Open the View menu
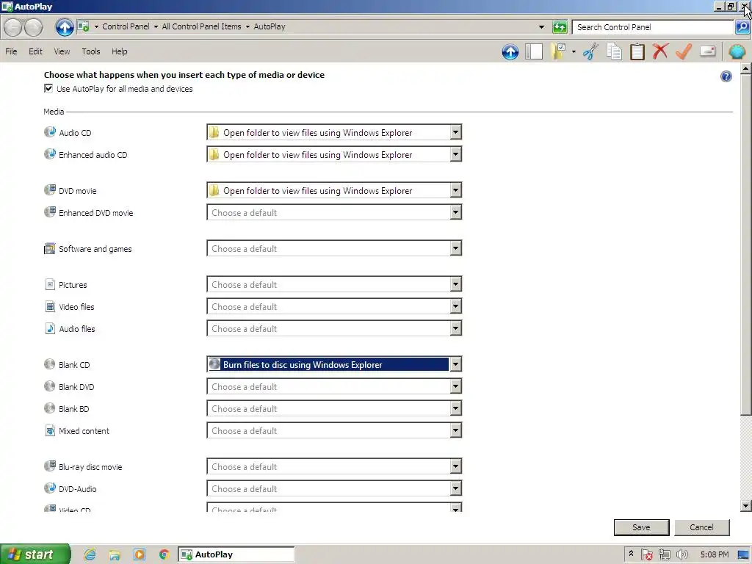The height and width of the screenshot is (564, 752). click(x=62, y=51)
